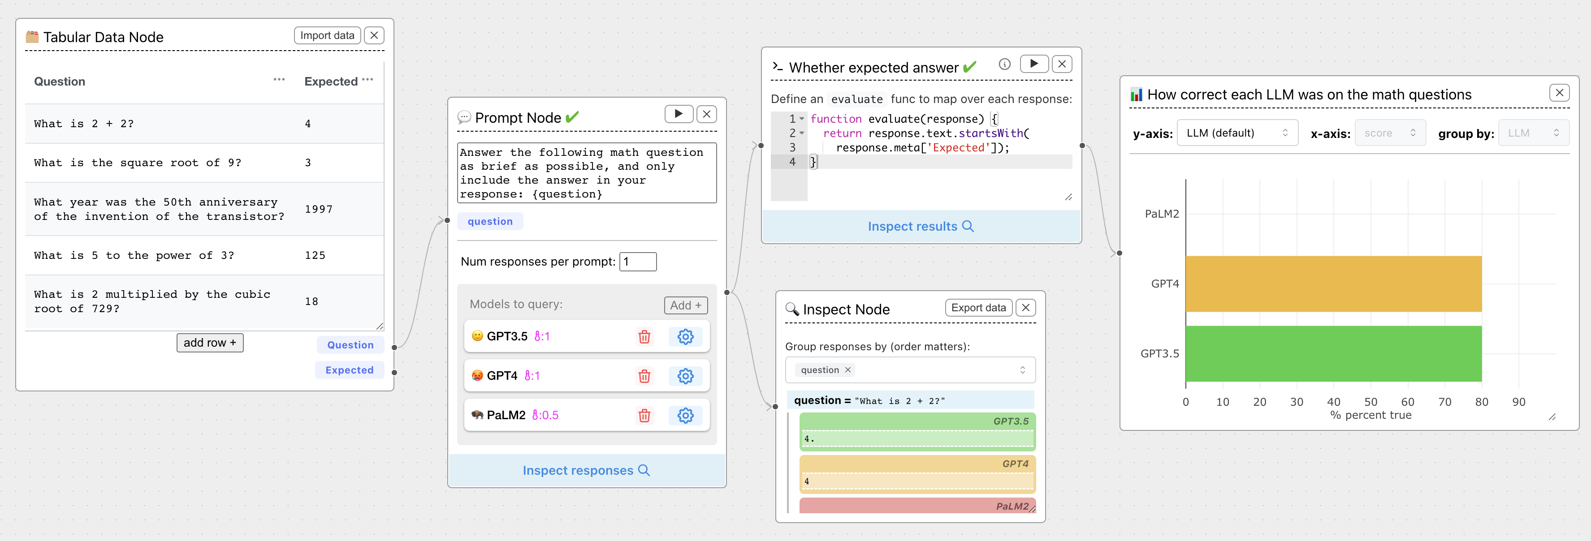This screenshot has height=541, width=1591.
Task: Delete the PaLM2 model with trash icon
Action: (x=644, y=416)
